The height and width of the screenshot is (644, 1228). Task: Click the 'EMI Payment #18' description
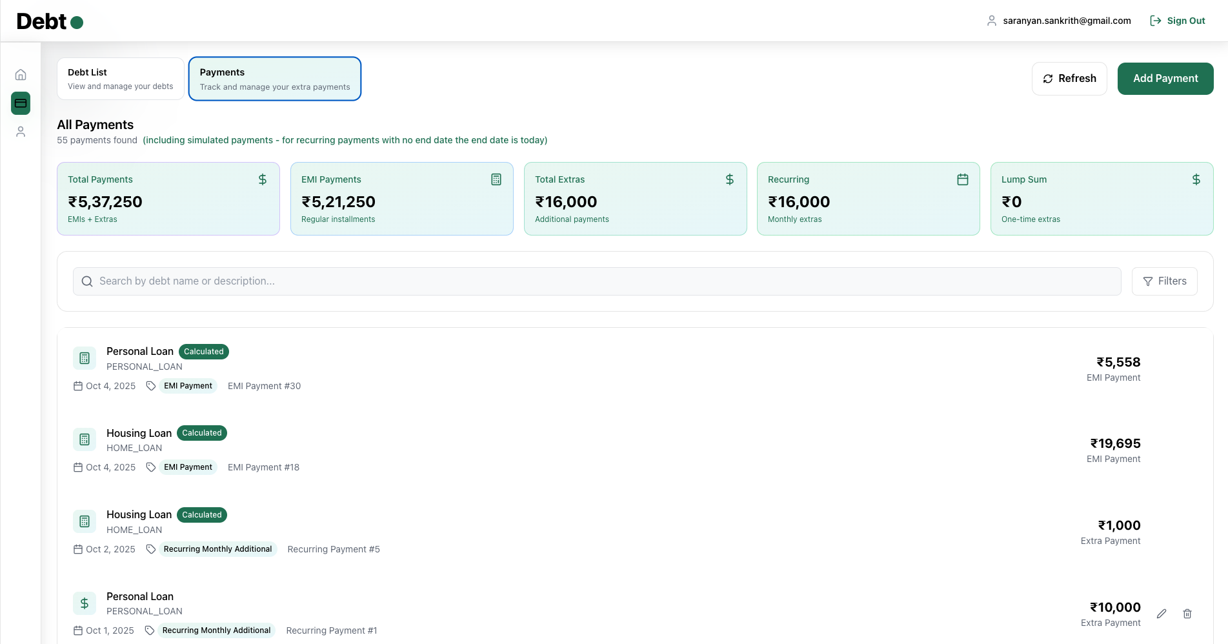pyautogui.click(x=263, y=467)
